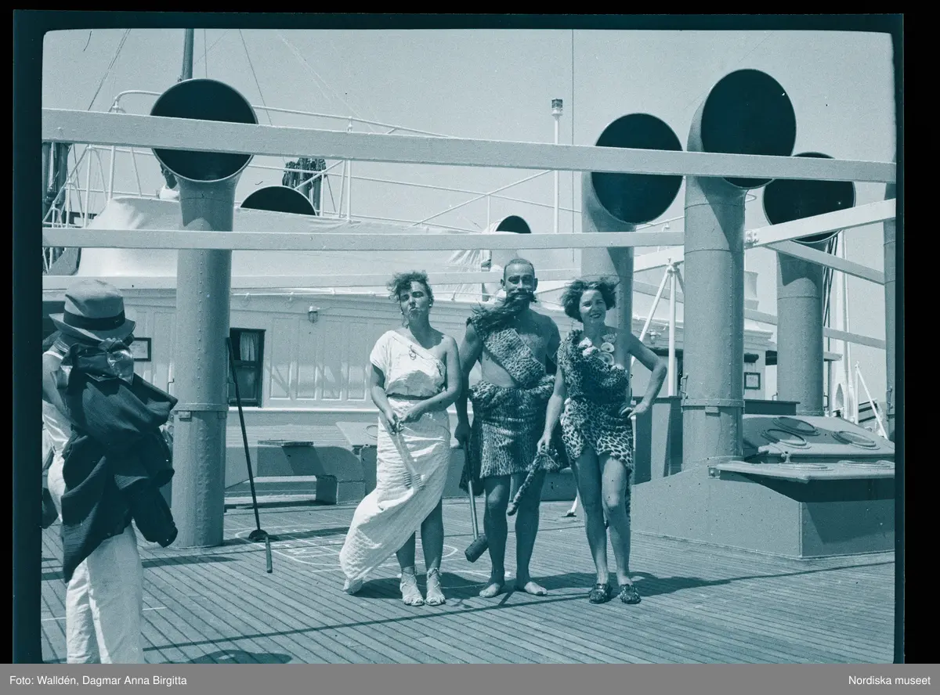Image resolution: width=940 pixels, height=695 pixels.
Task: Click the hat of the person at left
Action: (94, 309)
